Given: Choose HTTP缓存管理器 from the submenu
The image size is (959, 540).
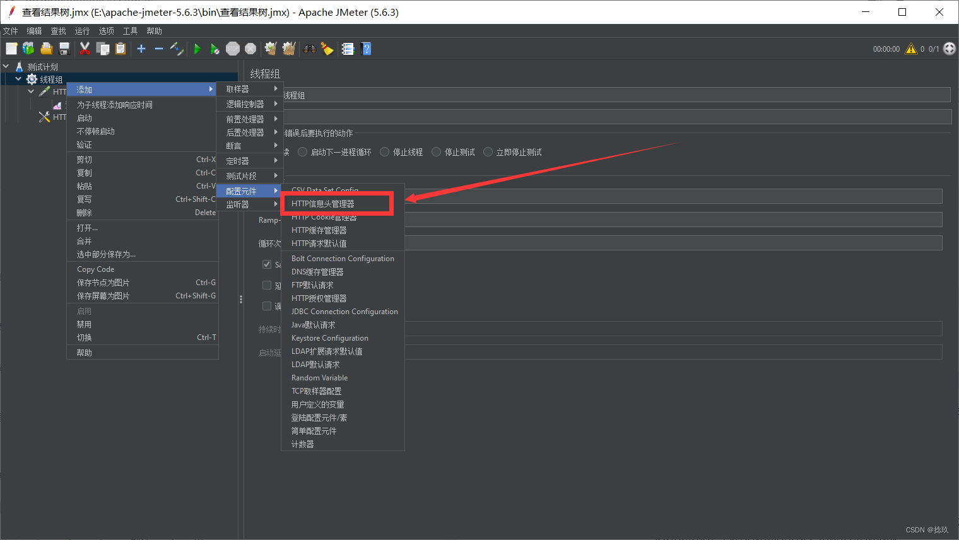Looking at the screenshot, I should tap(343, 230).
